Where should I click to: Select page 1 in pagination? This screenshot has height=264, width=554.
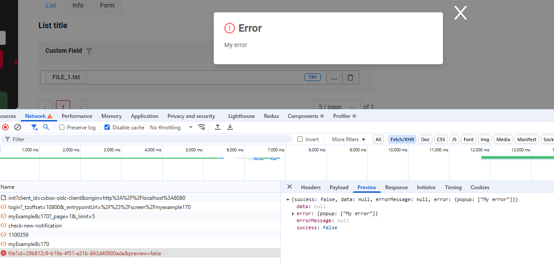point(63,107)
